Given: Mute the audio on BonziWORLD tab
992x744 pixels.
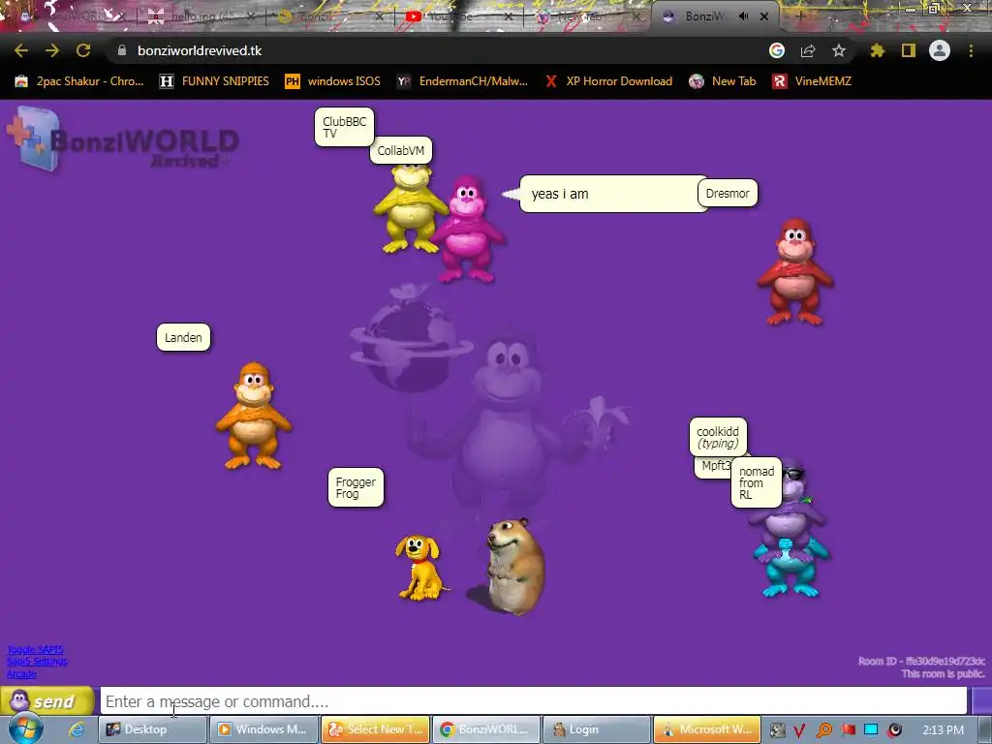Looking at the screenshot, I should [x=744, y=16].
